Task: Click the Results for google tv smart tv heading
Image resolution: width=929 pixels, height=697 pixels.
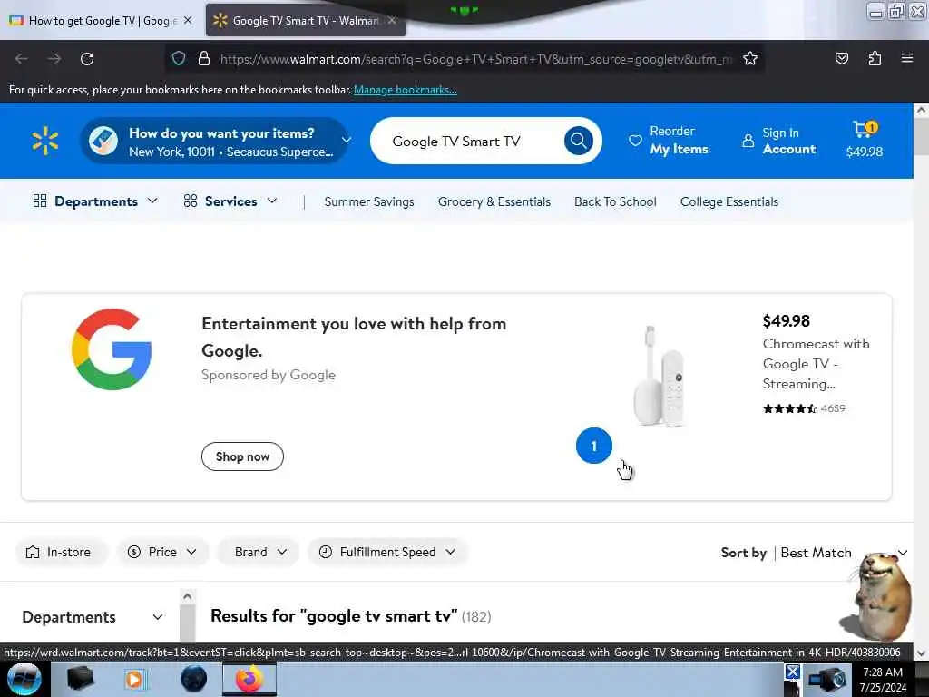Action: pos(334,616)
